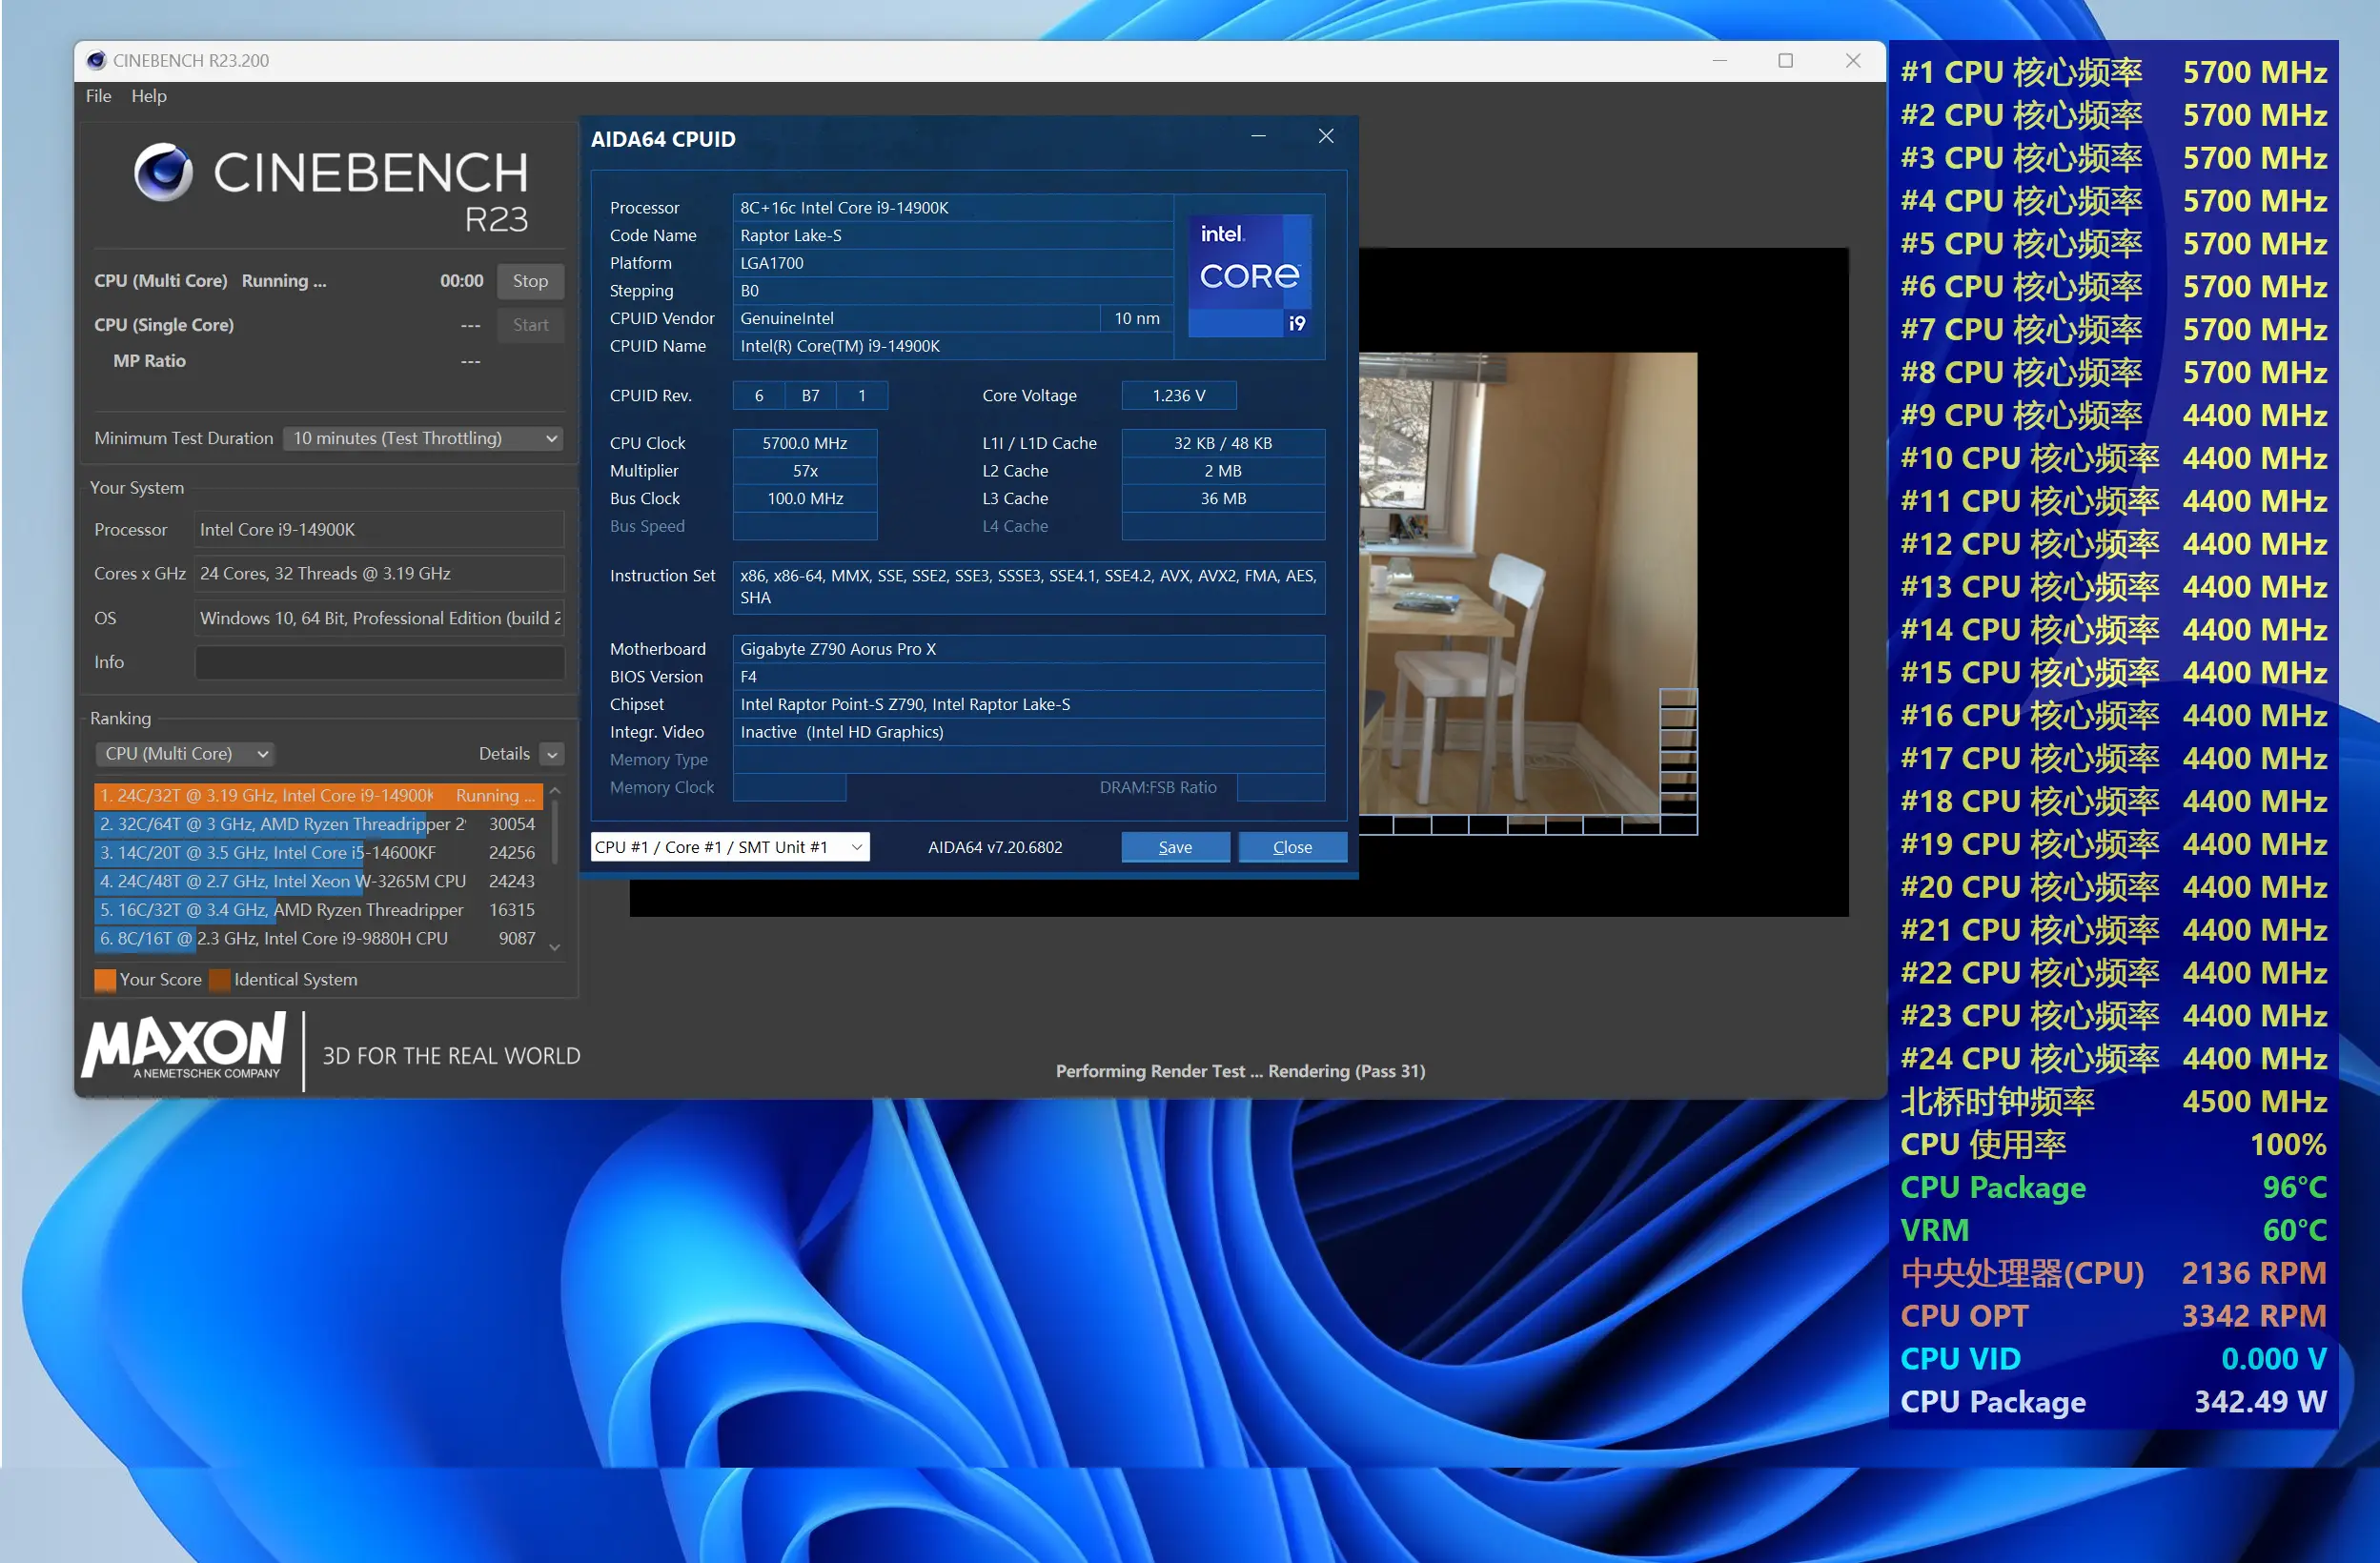The height and width of the screenshot is (1563, 2380).
Task: Open the CPU #1 / Core #1 selector dropdown
Action: 730,847
